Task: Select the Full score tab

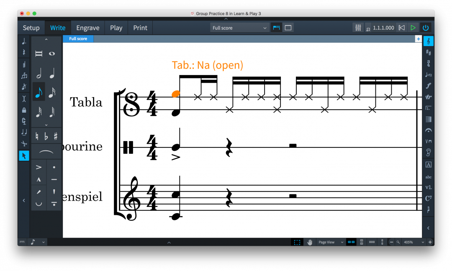Action: [x=78, y=39]
